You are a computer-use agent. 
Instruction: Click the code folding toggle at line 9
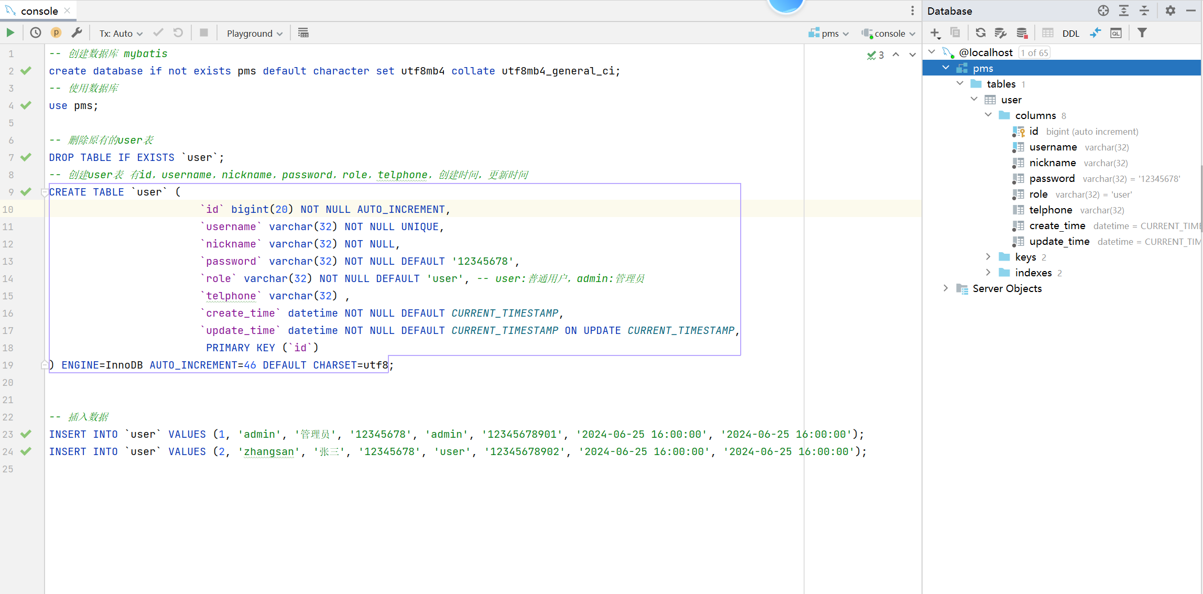(x=45, y=192)
